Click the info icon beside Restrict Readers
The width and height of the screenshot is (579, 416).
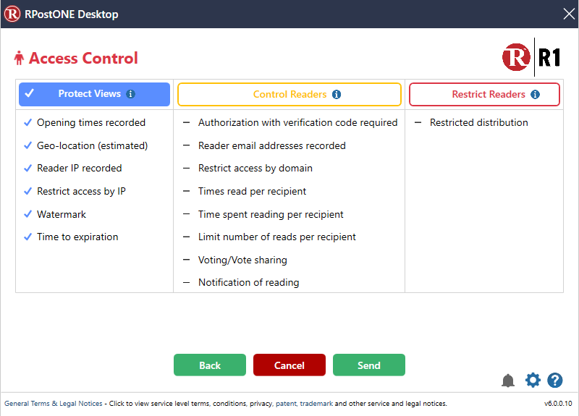click(535, 95)
